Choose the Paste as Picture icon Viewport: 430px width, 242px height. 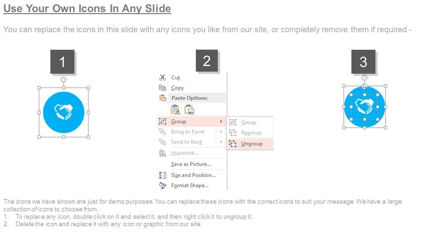pyautogui.click(x=189, y=110)
